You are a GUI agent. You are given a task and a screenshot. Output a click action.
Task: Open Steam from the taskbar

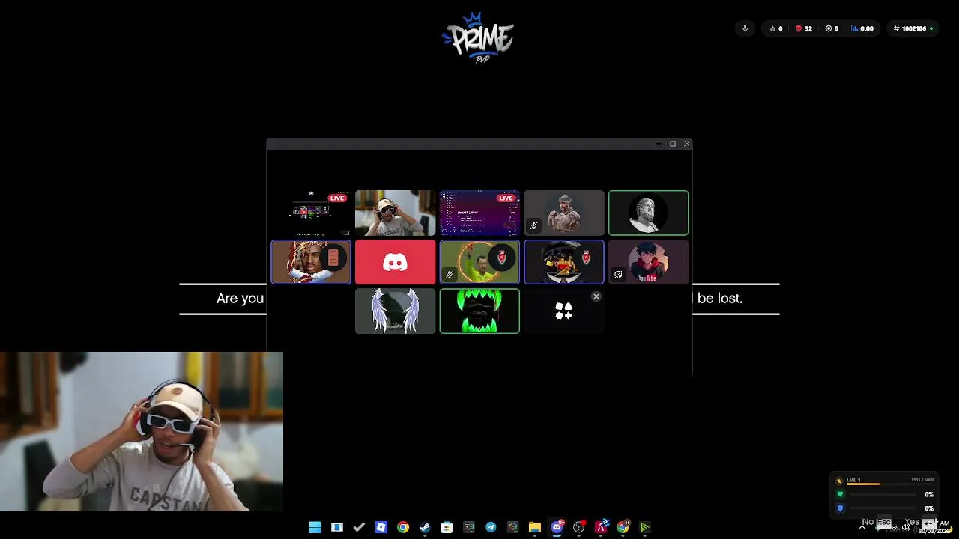point(425,527)
